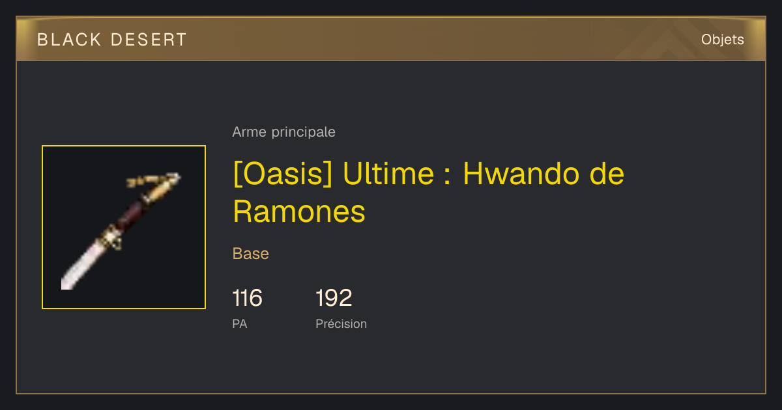The image size is (782, 410).
Task: Click the gold header banner background
Action: pyautogui.click(x=391, y=40)
